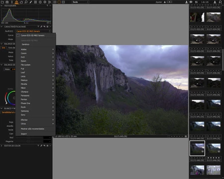Image resolution: width=224 pixels, height=179 pixels.
Task: Expand the Editor de Color panel
Action: coord(1,146)
